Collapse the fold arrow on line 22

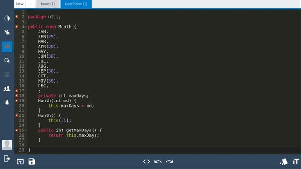tap(25, 115)
